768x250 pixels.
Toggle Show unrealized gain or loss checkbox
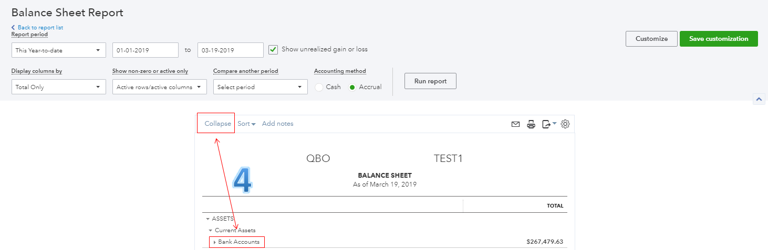[x=273, y=50]
